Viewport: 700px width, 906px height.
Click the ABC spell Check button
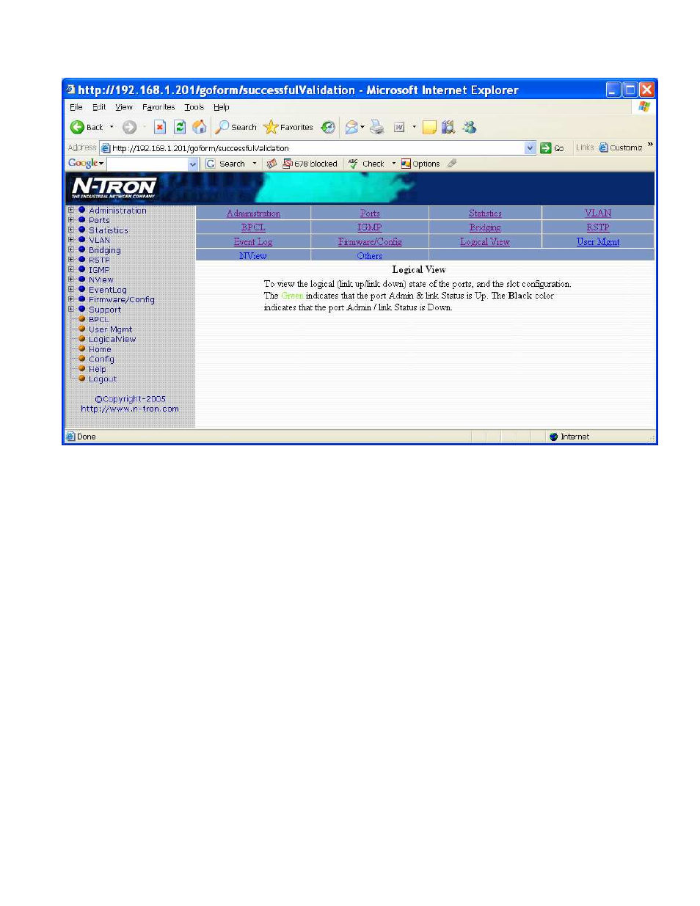[x=366, y=164]
